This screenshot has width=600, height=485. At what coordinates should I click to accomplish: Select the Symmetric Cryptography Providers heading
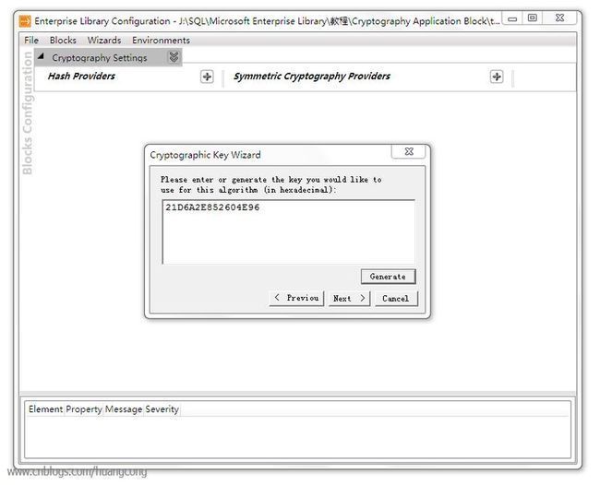[x=312, y=76]
